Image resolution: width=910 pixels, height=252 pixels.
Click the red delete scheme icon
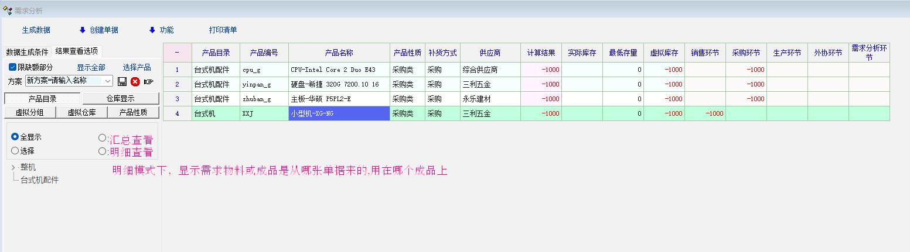135,81
